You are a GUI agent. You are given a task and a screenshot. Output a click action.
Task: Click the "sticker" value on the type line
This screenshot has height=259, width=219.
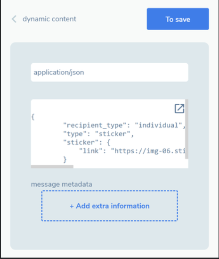click(x=113, y=134)
